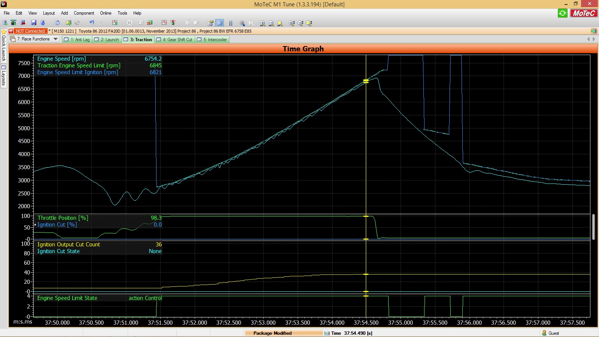
Task: Click the left worksheet tab scroll arrow
Action: pos(589,39)
